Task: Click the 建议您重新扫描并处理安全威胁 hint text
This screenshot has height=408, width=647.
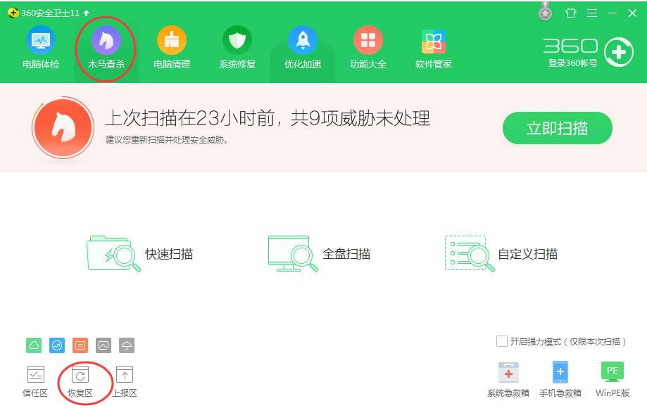Action: pos(167,140)
